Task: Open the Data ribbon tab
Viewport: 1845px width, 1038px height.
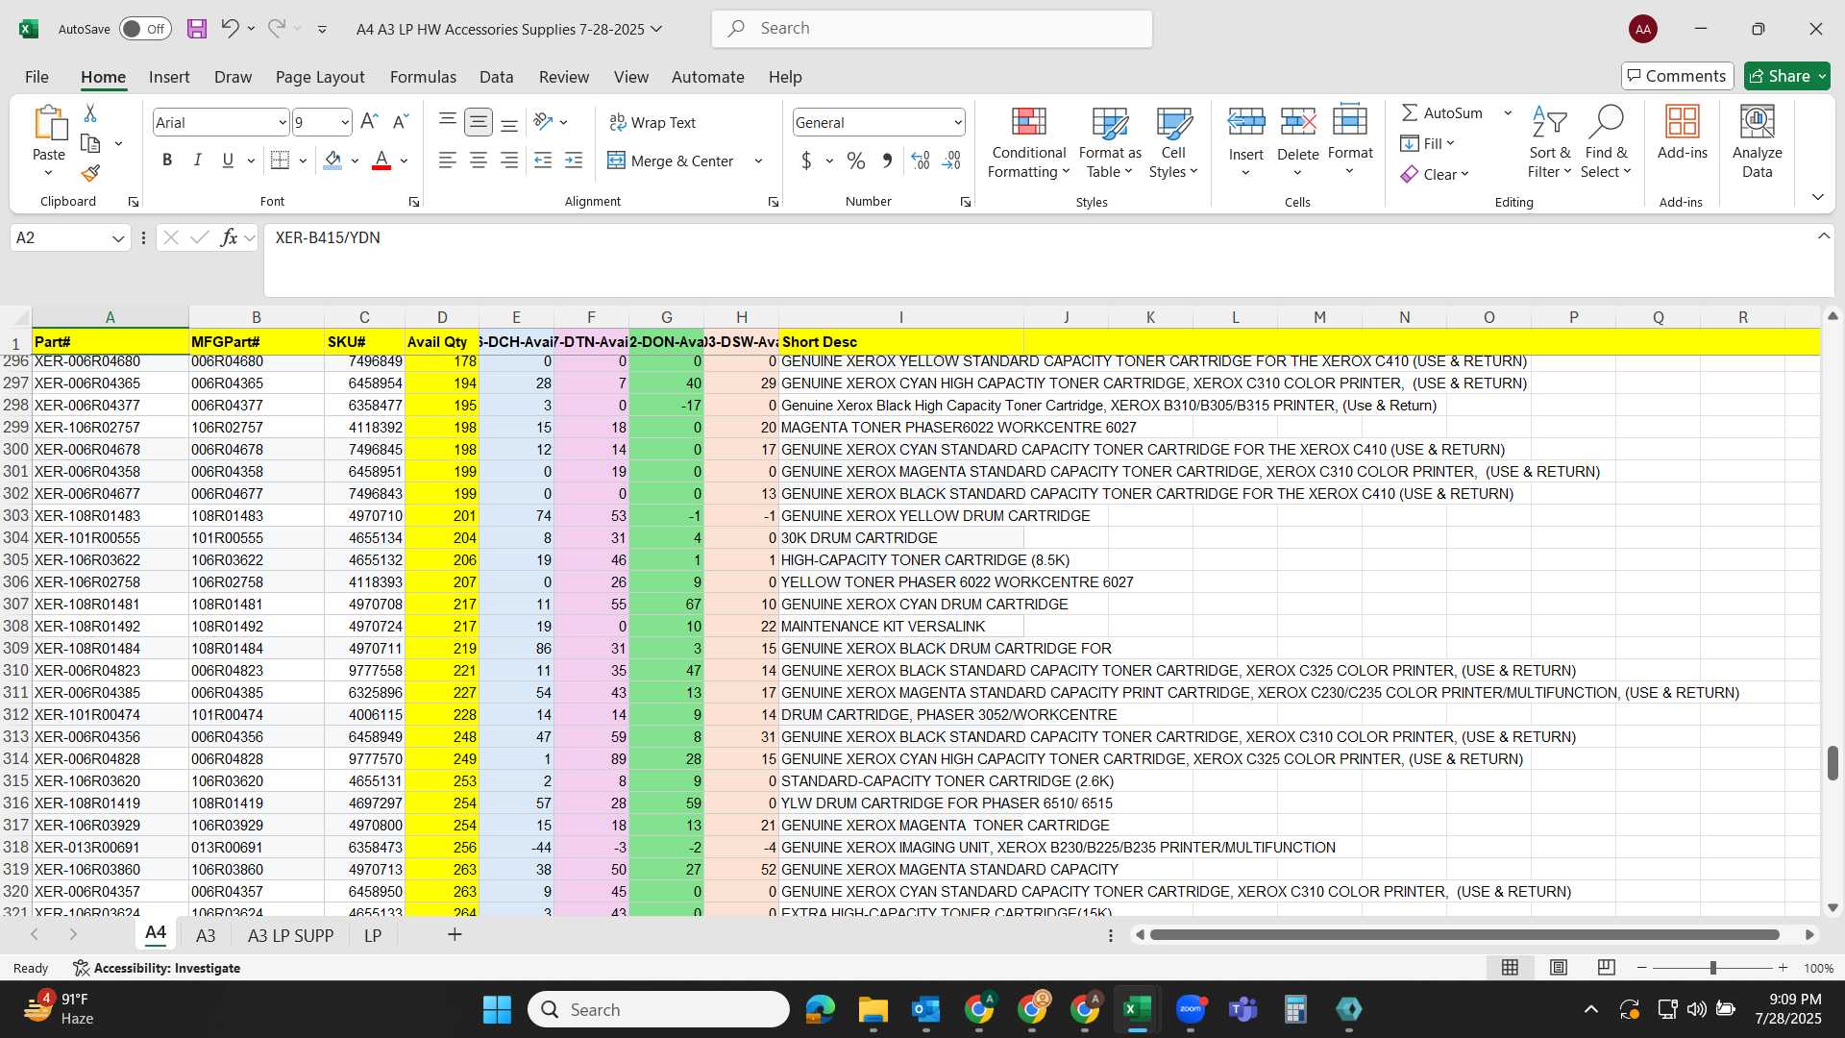Action: [497, 77]
